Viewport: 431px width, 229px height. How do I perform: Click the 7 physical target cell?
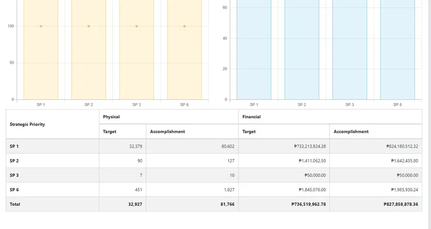pyautogui.click(x=123, y=175)
